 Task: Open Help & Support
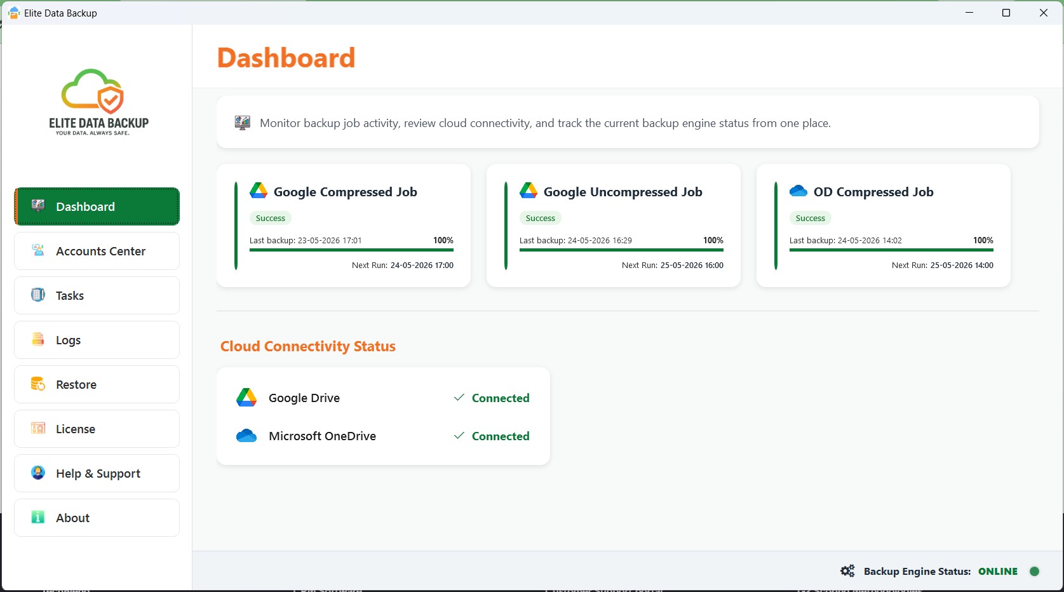(97, 473)
